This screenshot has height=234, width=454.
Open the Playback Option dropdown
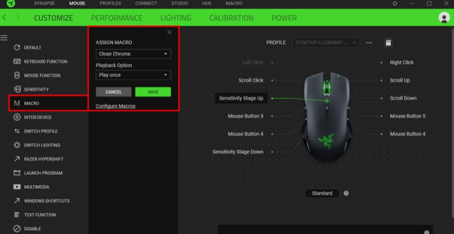click(x=133, y=75)
